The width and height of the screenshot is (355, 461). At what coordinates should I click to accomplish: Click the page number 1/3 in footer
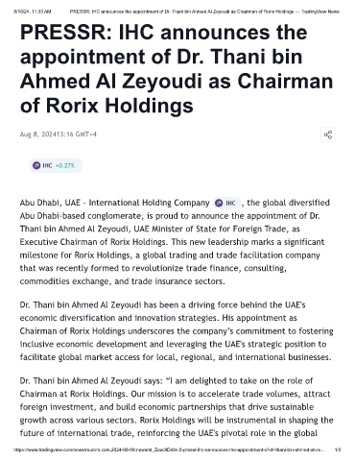click(x=338, y=449)
